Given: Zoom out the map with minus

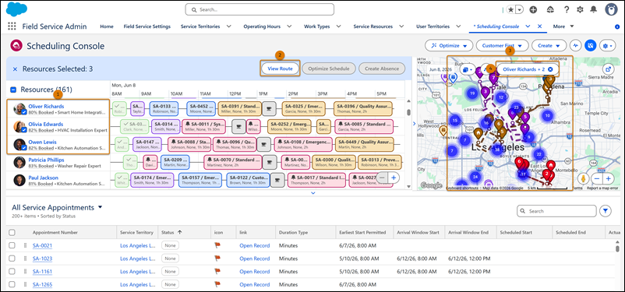Looking at the screenshot, I should click(596, 178).
